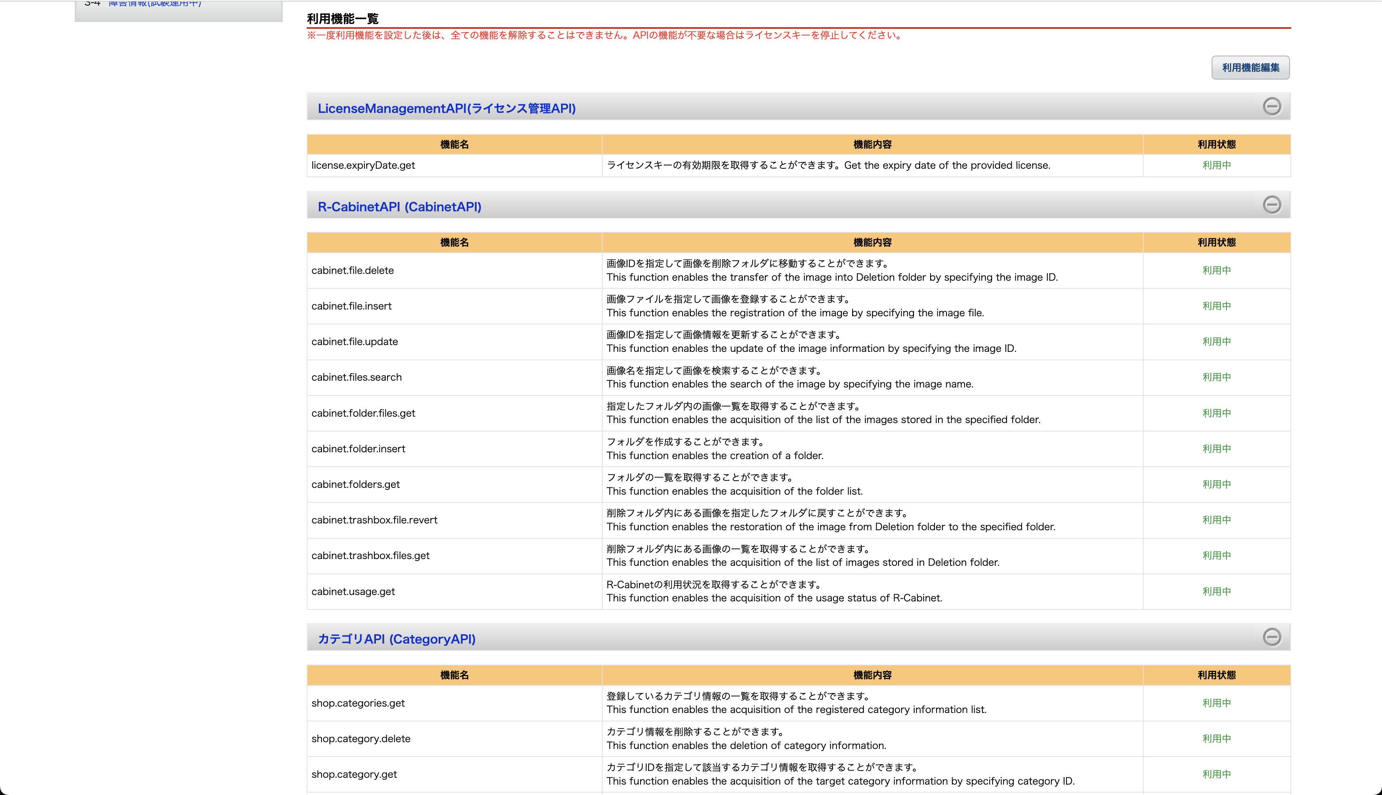
Task: Collapse the LicenseManagementAPI section minus icon
Action: (1272, 106)
